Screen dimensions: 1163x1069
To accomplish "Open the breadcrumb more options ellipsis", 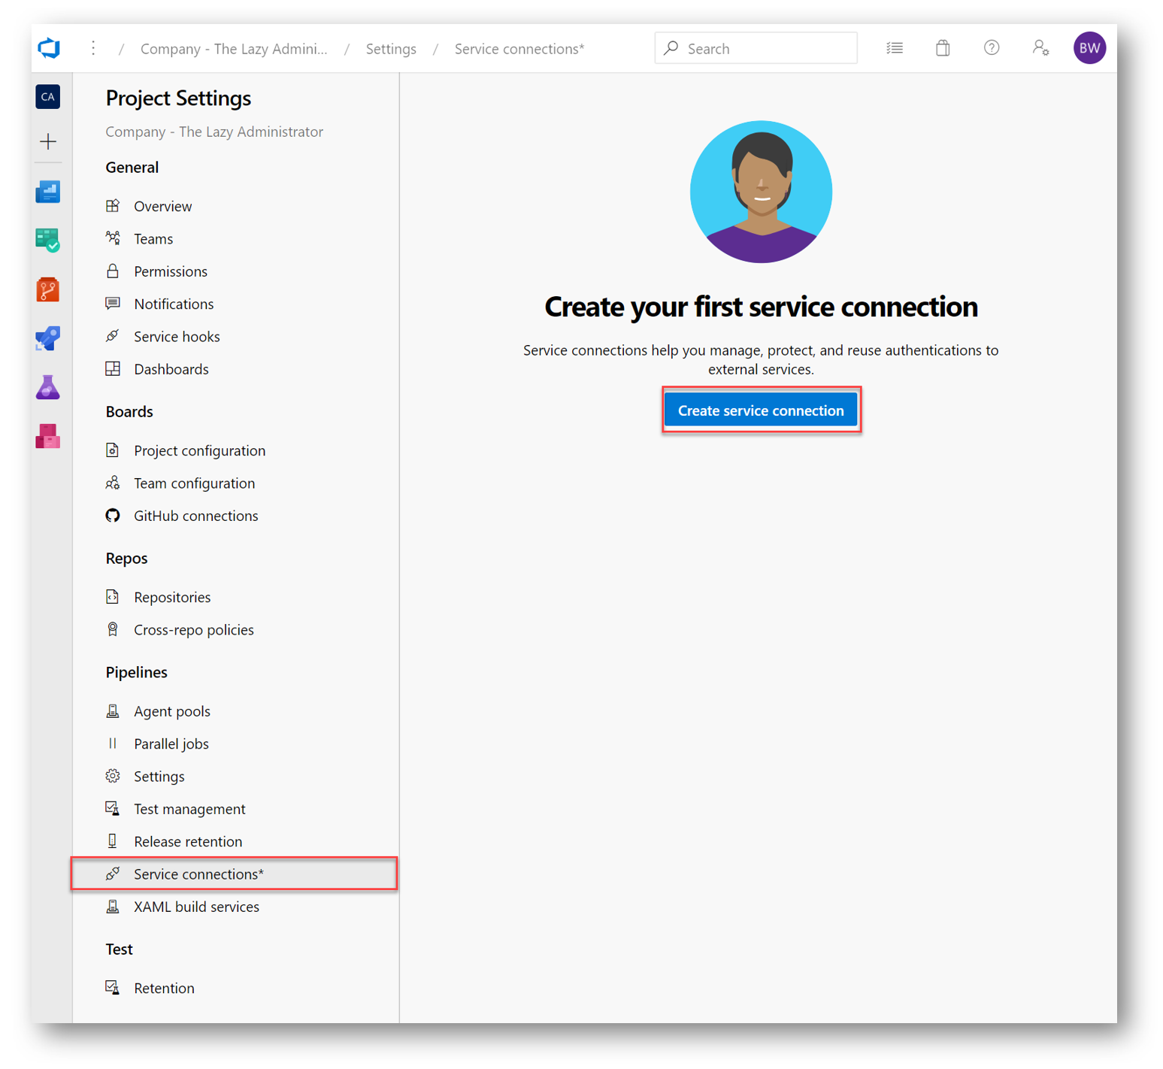I will pos(93,48).
